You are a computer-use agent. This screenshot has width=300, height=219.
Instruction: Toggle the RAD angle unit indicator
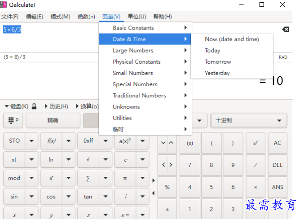coord(283,57)
